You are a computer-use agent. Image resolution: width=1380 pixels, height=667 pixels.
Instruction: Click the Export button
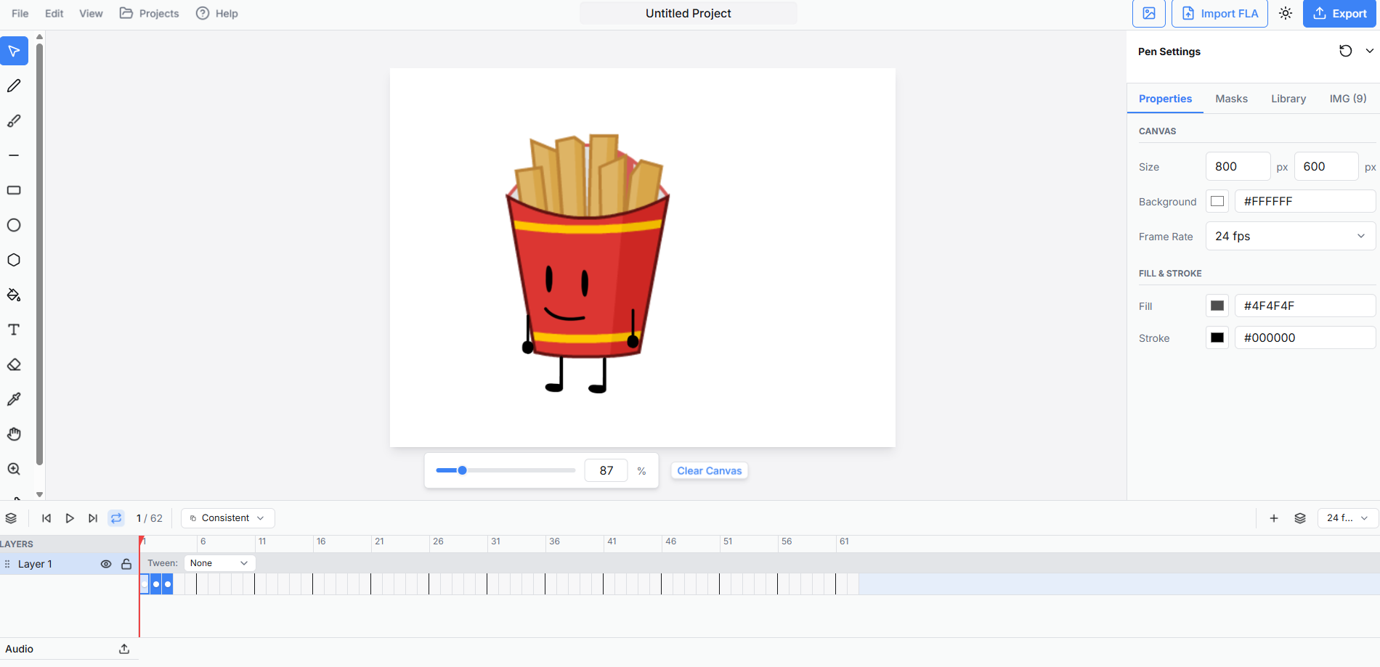[x=1339, y=13]
